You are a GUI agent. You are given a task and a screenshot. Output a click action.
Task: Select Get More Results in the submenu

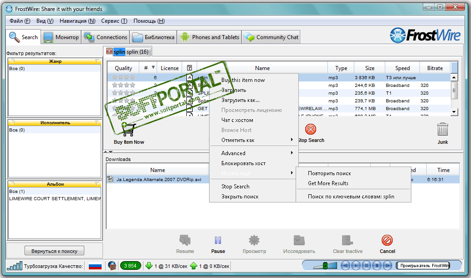pyautogui.click(x=353, y=183)
